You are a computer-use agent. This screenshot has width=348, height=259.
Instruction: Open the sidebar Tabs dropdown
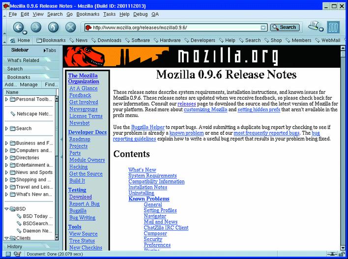click(49, 50)
